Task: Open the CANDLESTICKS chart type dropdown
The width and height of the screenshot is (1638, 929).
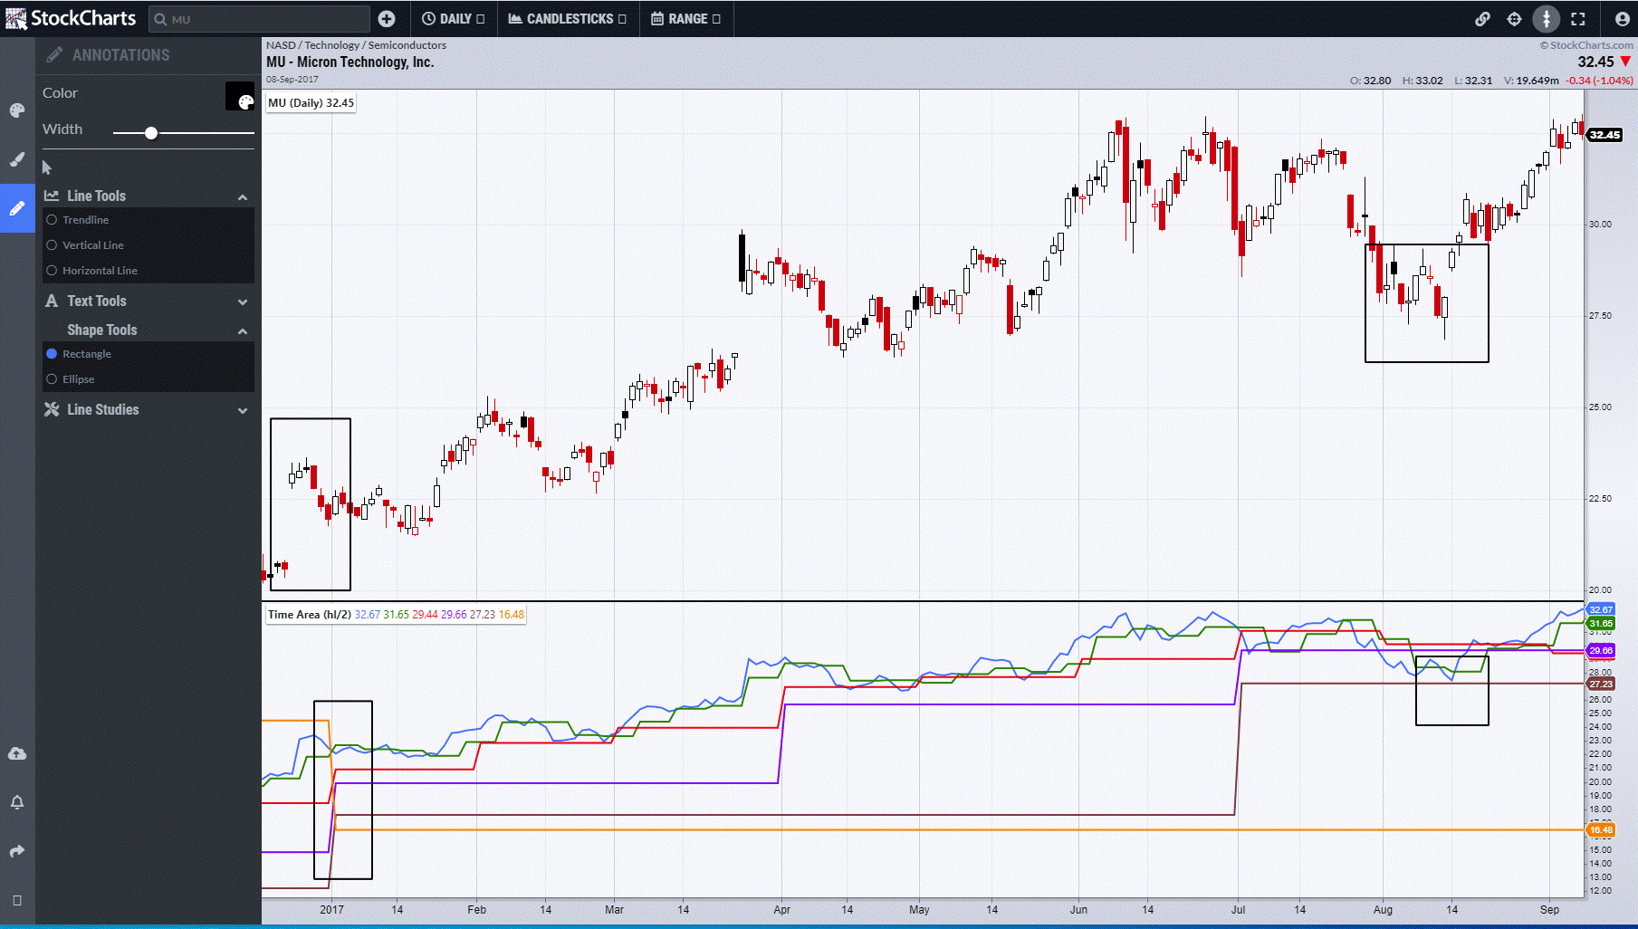Action: (x=568, y=19)
